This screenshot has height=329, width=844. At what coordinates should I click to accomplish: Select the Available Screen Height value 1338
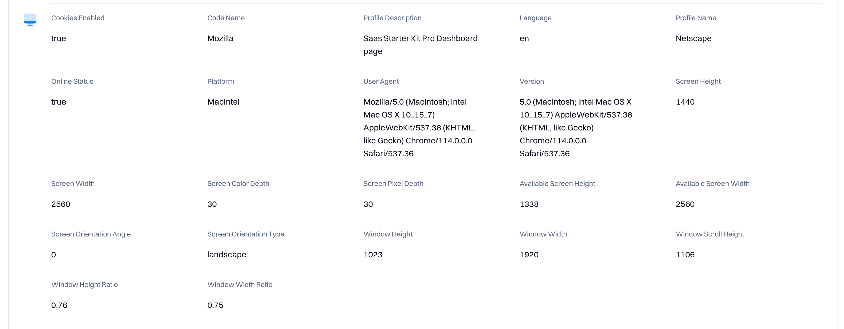tap(529, 204)
